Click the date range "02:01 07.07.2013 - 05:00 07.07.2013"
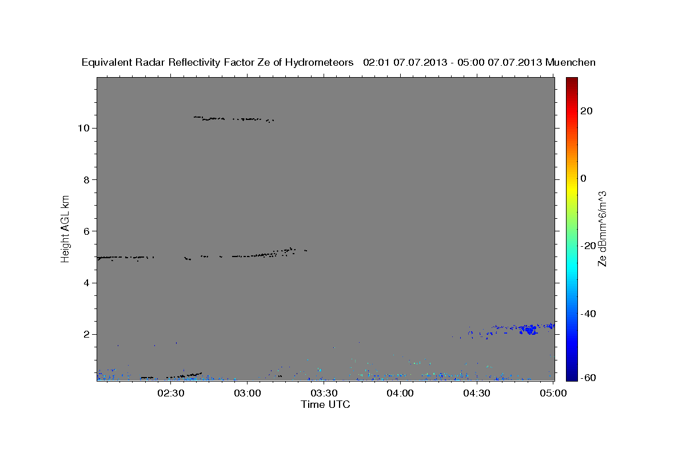 tap(453, 63)
